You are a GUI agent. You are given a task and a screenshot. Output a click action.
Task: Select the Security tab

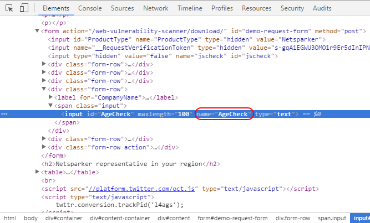pyautogui.click(x=292, y=8)
